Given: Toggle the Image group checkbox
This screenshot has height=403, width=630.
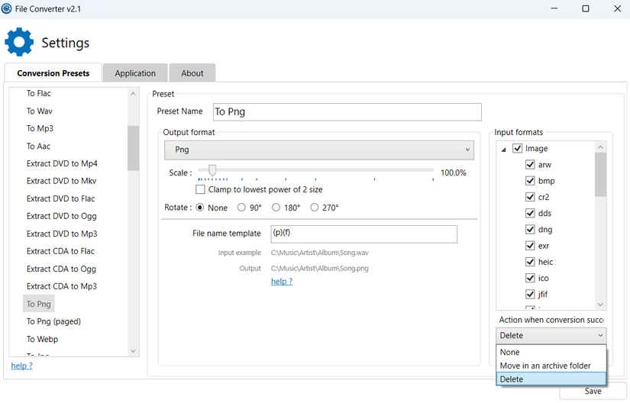Looking at the screenshot, I should tap(518, 148).
